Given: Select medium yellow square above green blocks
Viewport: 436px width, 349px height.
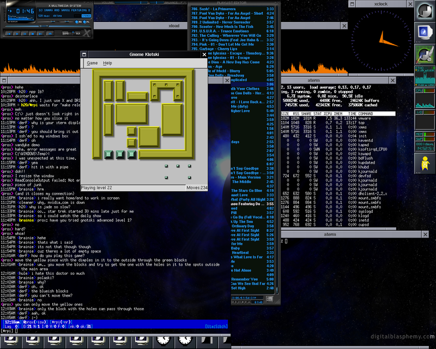Looking at the screenshot, I should click(149, 137).
